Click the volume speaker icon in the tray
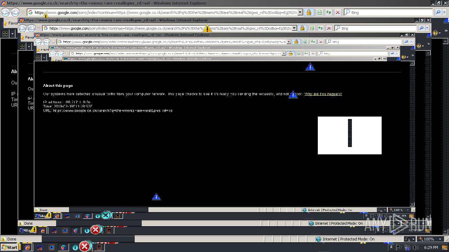 416,247
